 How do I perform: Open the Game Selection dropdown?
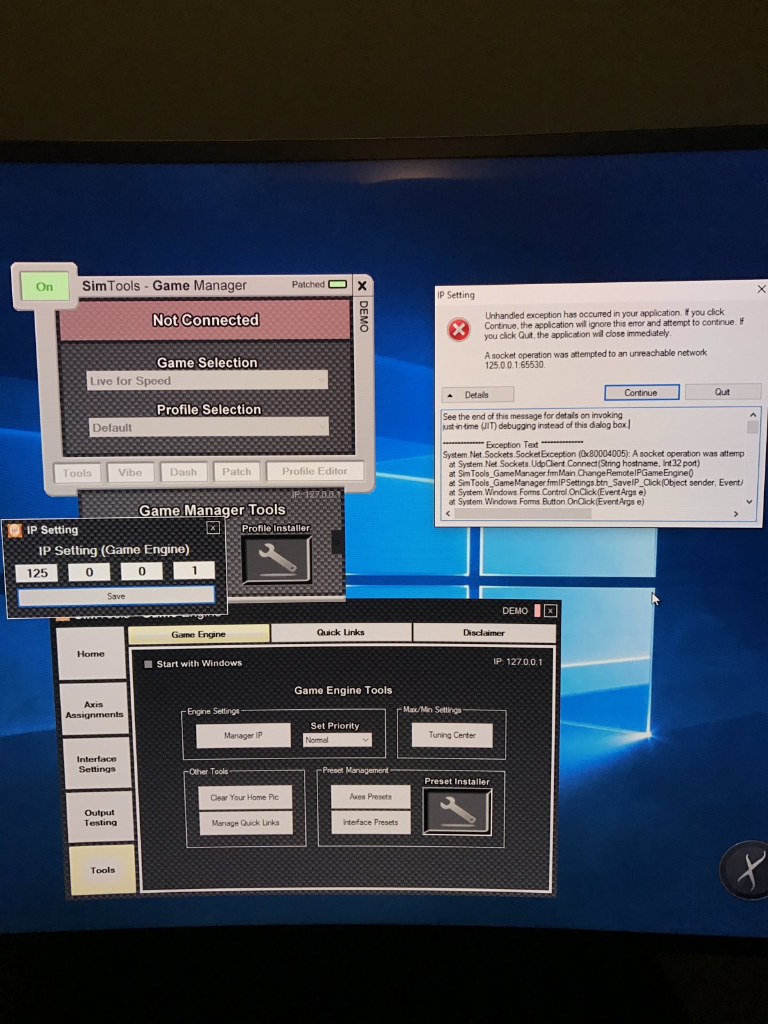(207, 381)
